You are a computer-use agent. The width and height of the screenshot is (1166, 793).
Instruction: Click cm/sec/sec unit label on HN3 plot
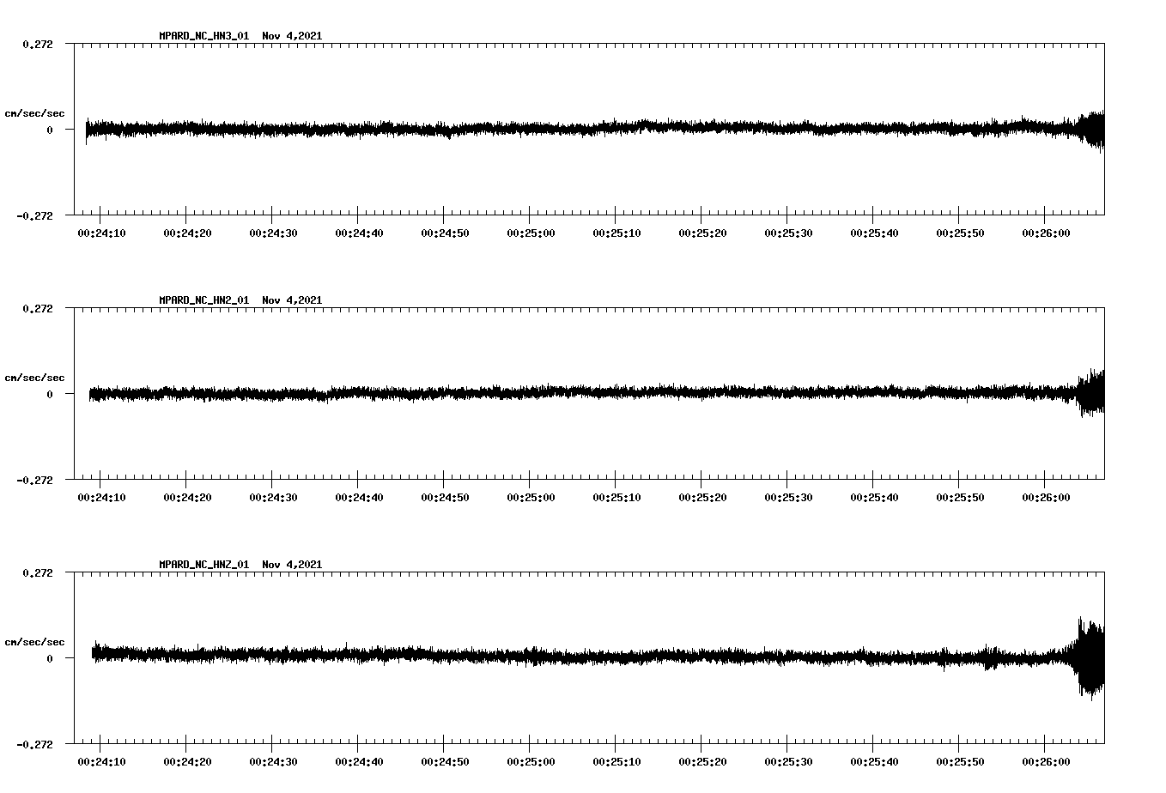[34, 113]
